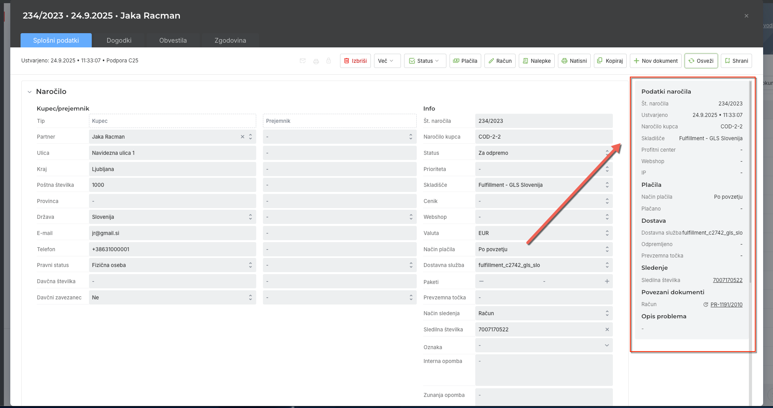Click the Št. naročila field 234/2023
Screen dimensions: 773x408
click(x=544, y=121)
